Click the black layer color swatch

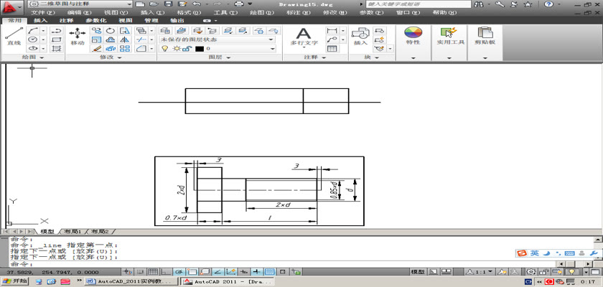point(200,49)
